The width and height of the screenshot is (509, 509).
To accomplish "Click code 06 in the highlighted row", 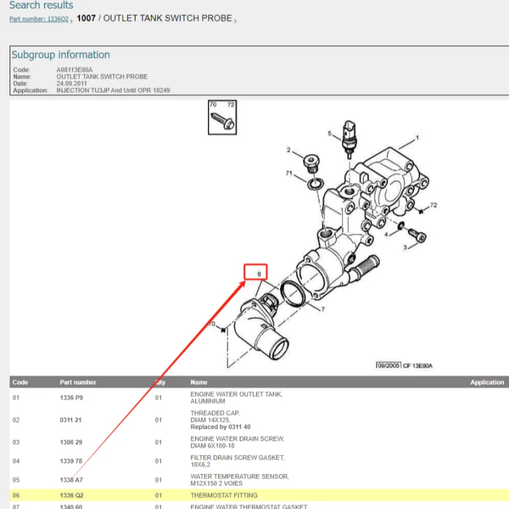I will 16,496.
